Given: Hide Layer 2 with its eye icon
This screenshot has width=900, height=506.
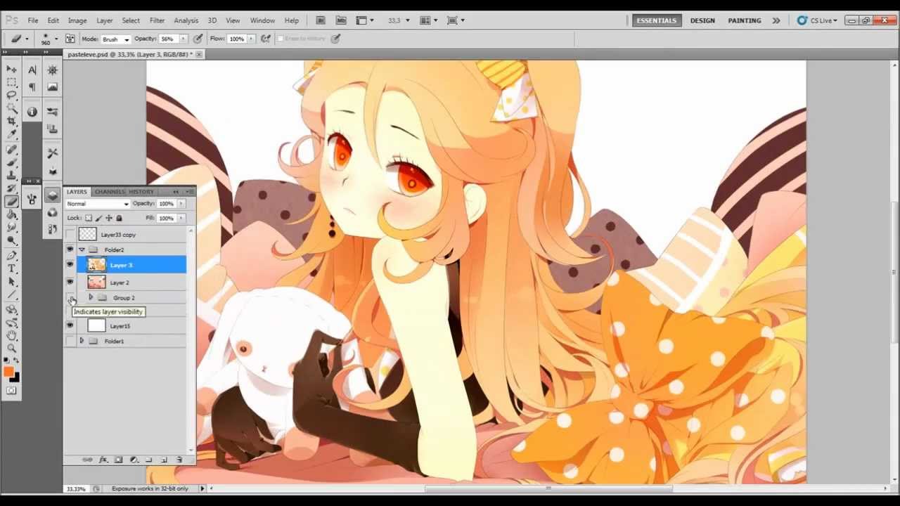Looking at the screenshot, I should (70, 282).
